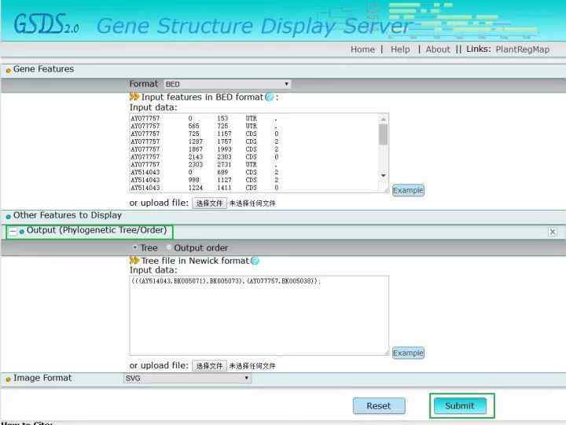Open the Help link
The height and width of the screenshot is (425, 566).
click(x=400, y=49)
